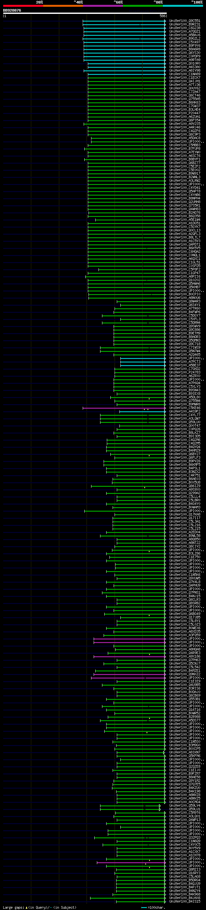Click the UniRef100_Q32PQ3 label

pos(184,838)
